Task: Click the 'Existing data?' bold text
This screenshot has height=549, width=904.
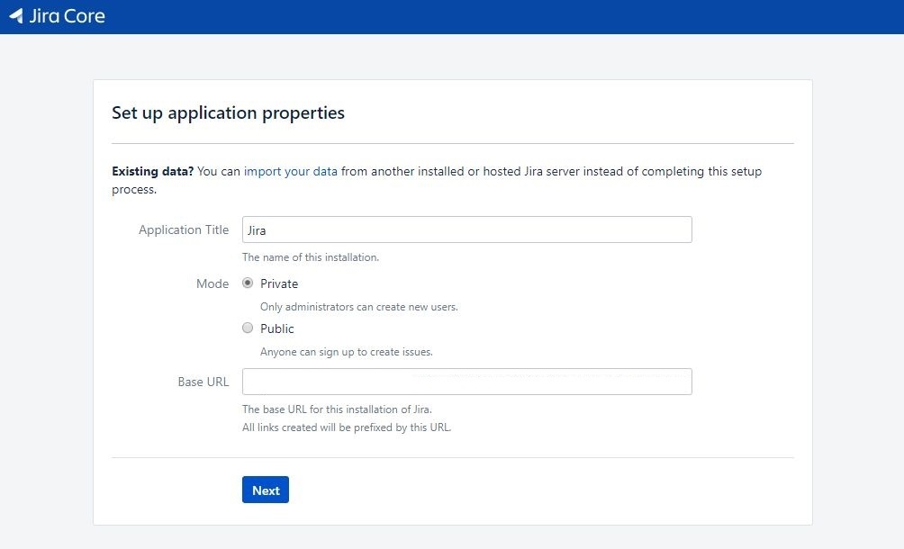Action: pos(153,171)
